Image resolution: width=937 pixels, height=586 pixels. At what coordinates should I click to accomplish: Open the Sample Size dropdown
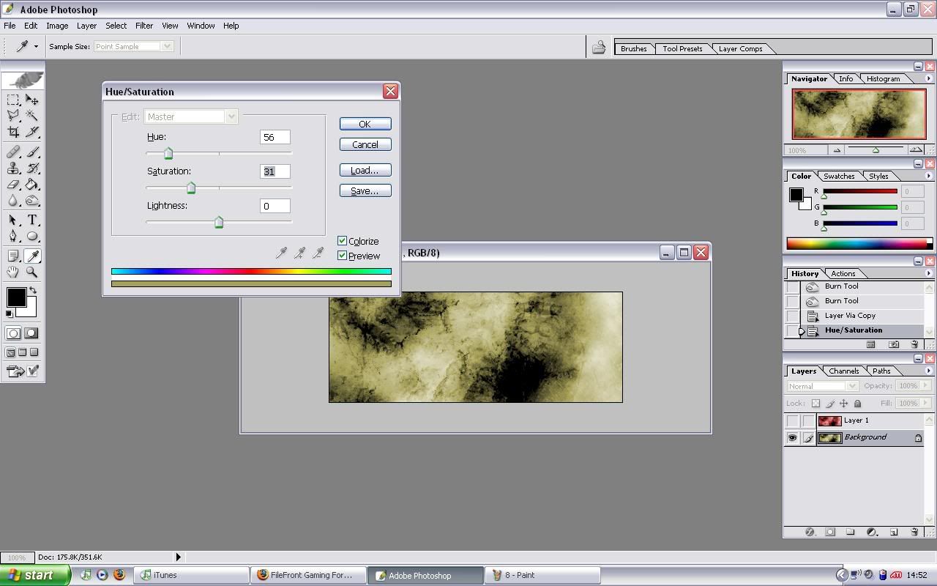coord(133,46)
